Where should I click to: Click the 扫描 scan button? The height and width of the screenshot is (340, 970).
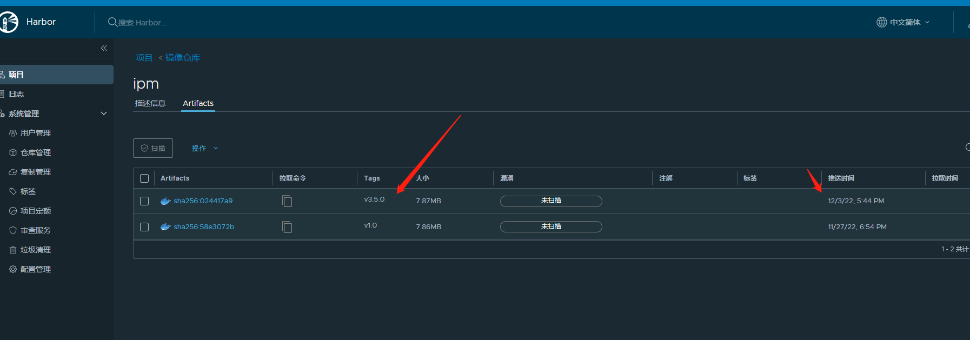point(153,148)
